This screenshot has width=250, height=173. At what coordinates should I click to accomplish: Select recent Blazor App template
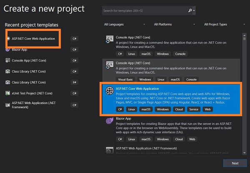click(20, 50)
